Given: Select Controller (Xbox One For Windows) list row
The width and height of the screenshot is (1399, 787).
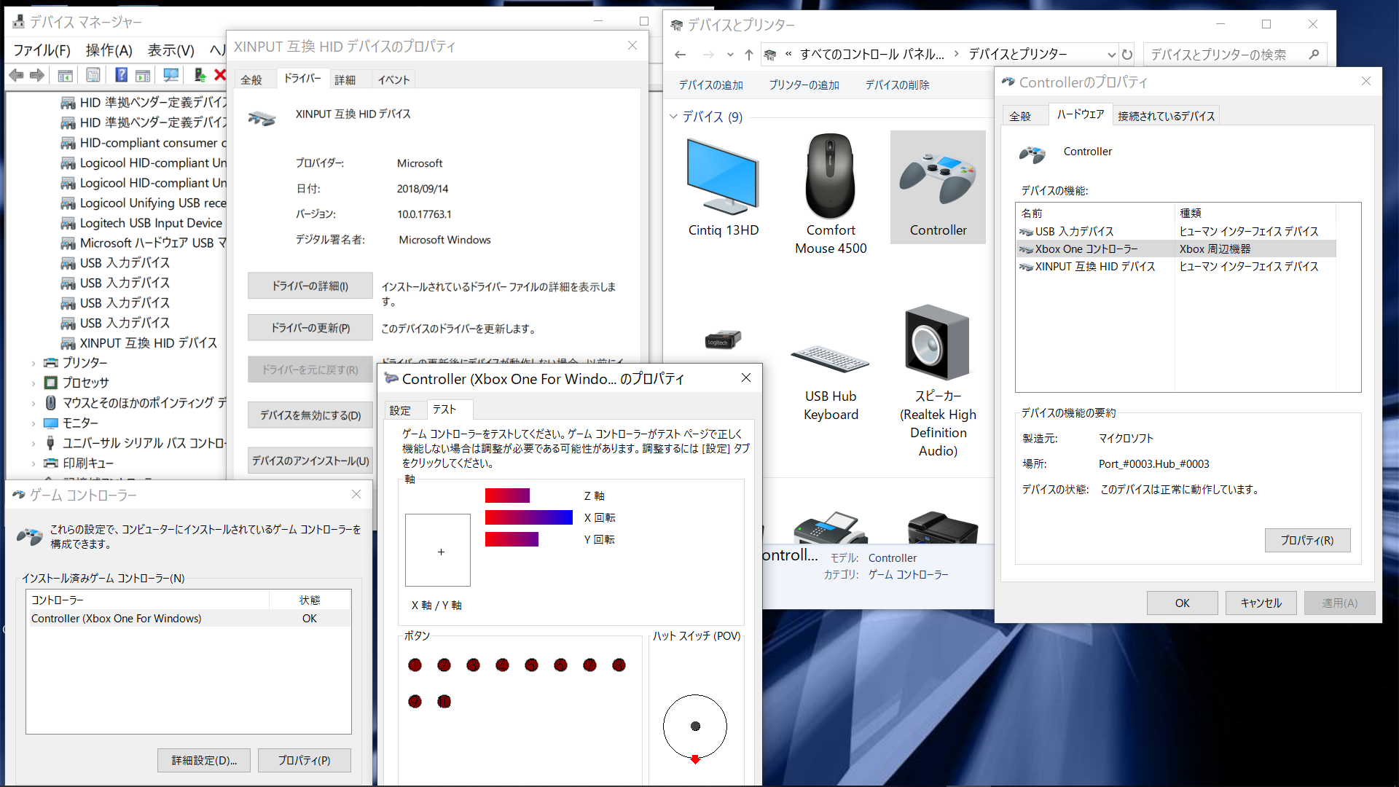Looking at the screenshot, I should coord(189,618).
